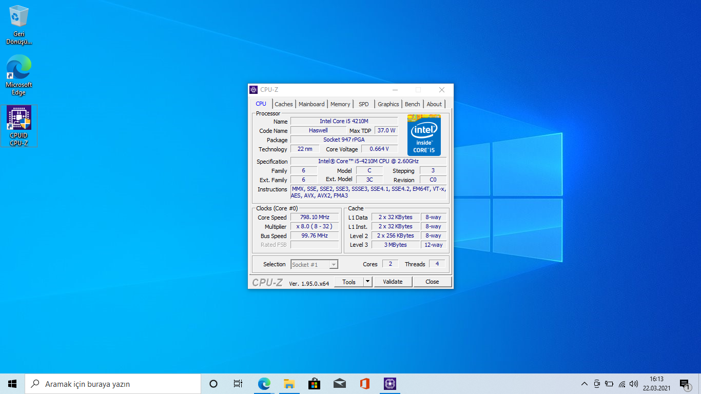701x394 pixels.
Task: Open the Mail app from the taskbar
Action: [339, 384]
